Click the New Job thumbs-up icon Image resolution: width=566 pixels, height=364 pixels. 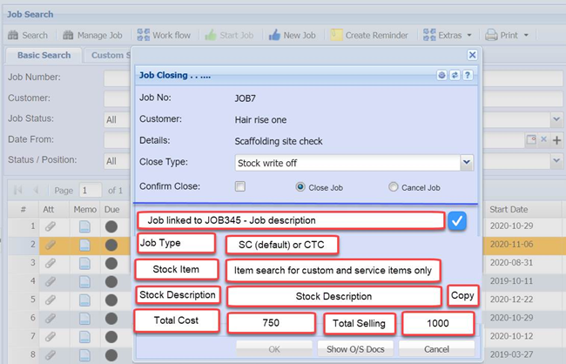(x=274, y=36)
